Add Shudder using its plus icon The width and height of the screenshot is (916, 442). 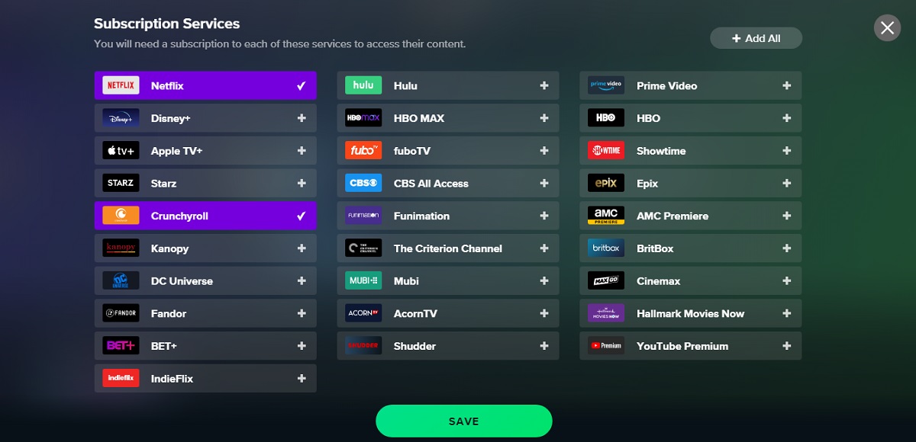544,346
